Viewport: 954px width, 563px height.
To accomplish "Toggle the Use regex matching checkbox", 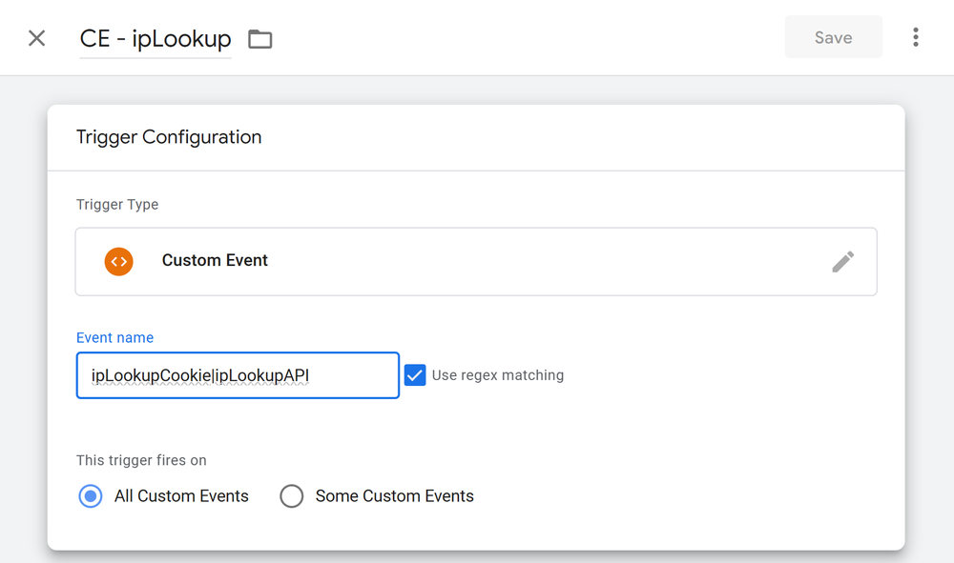I will pos(415,375).
